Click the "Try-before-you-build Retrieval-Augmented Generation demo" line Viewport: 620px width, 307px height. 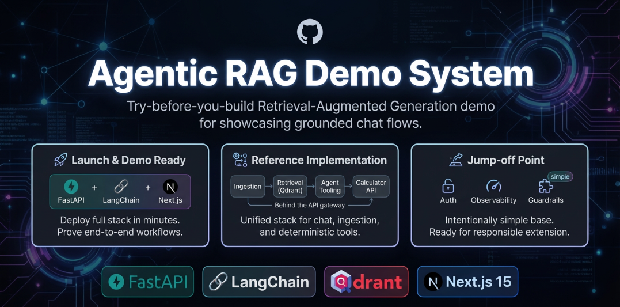pos(310,107)
